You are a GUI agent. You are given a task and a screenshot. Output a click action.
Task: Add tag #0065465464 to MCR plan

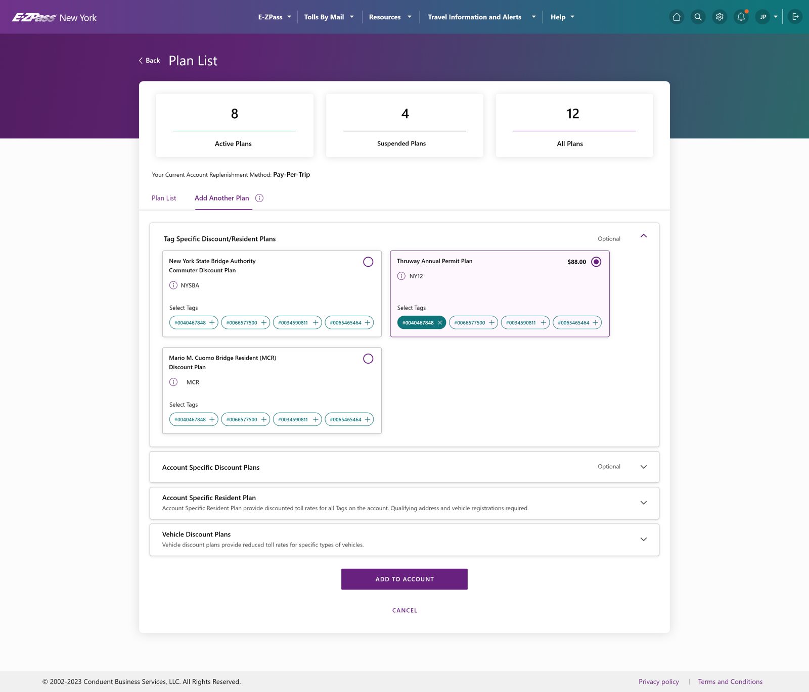click(x=349, y=419)
